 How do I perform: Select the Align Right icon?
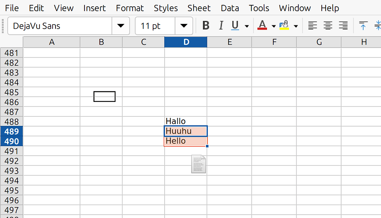click(343, 25)
